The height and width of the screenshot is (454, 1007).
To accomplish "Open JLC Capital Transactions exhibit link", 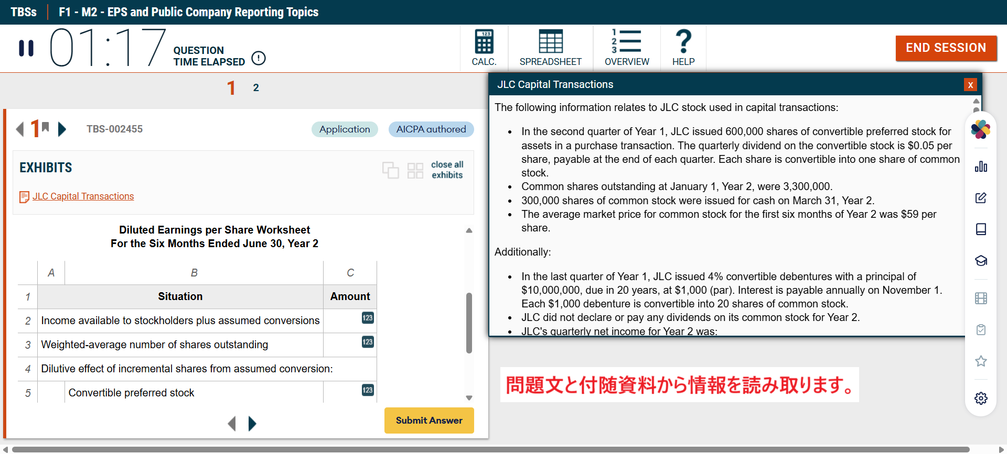I will (83, 196).
